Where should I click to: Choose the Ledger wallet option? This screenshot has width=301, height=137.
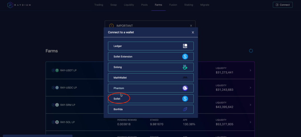click(151, 46)
